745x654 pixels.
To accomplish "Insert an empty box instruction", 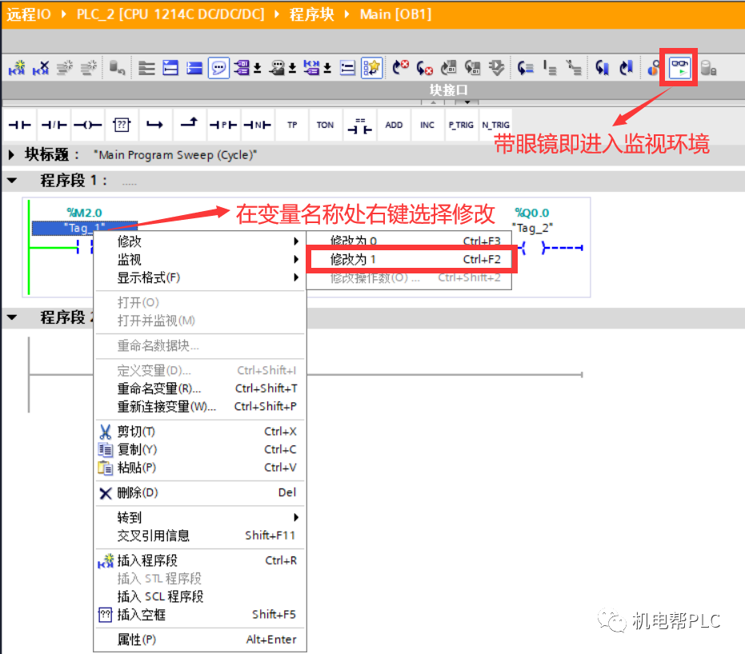I will 122,125.
